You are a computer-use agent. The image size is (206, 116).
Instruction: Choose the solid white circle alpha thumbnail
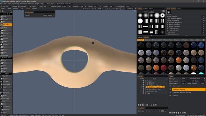click(140, 21)
